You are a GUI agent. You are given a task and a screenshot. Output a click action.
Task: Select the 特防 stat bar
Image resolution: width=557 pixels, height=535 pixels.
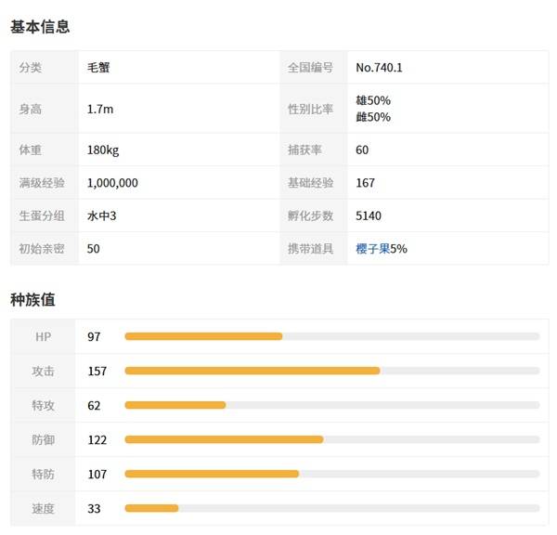[x=331, y=474]
